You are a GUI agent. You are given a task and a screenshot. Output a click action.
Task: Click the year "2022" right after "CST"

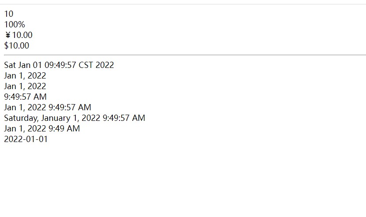click(105, 65)
